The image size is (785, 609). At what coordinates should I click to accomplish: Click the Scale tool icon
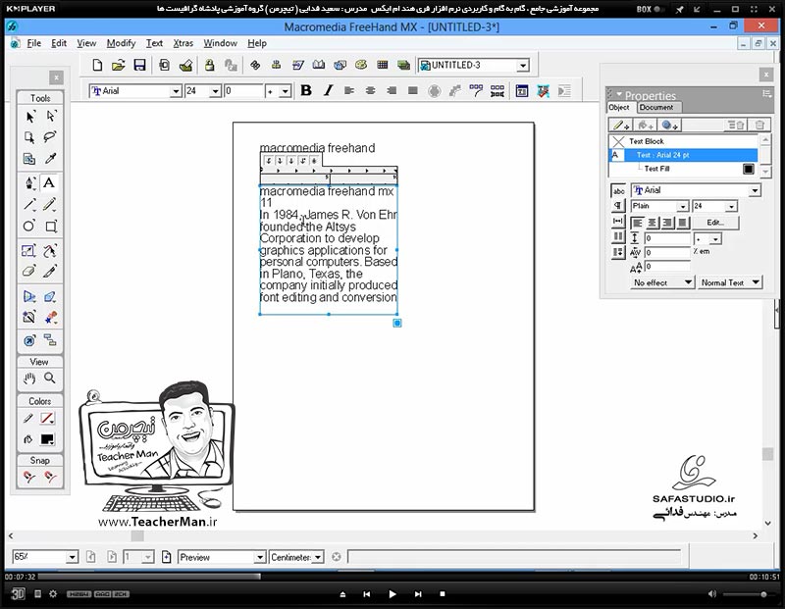(29, 250)
